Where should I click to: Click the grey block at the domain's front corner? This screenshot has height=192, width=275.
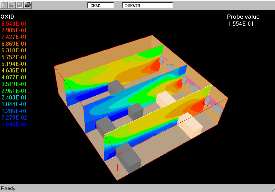pyautogui.click(x=129, y=160)
